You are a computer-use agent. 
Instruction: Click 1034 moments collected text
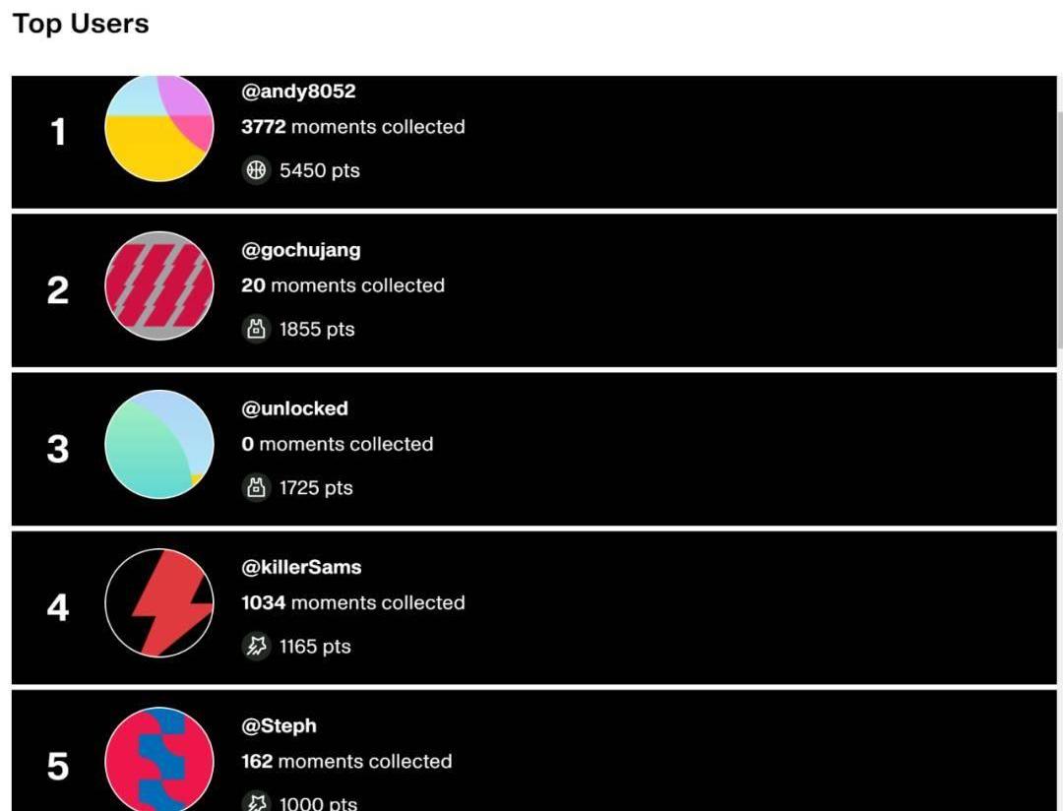(x=353, y=602)
